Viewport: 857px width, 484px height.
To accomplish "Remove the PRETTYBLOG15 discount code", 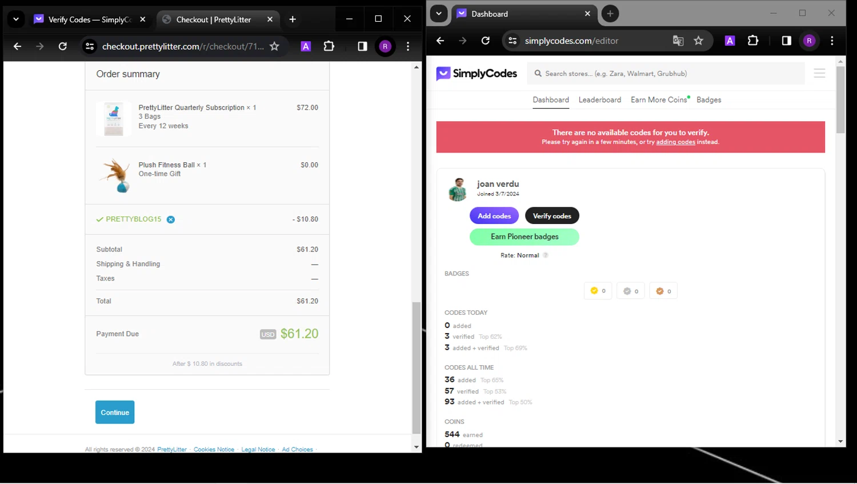I will (171, 219).
